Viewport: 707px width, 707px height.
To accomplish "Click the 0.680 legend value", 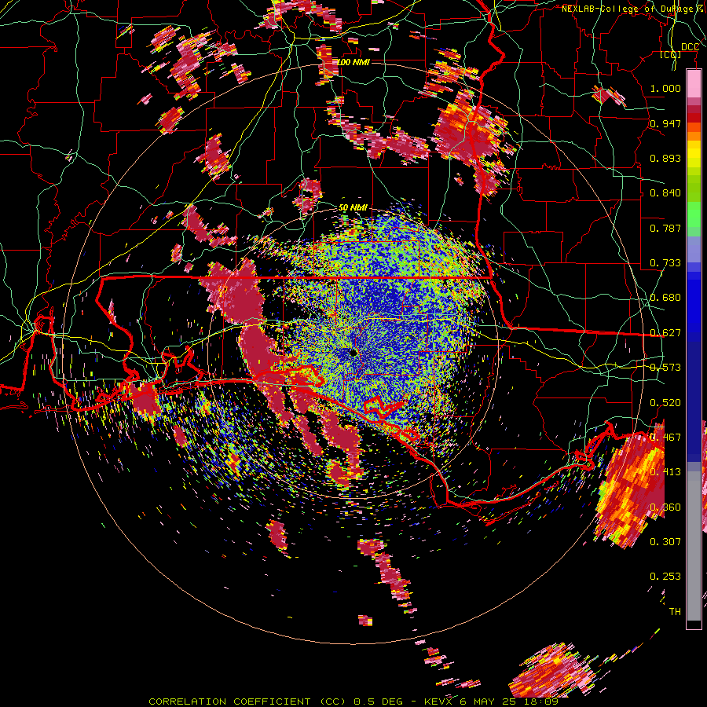I will (665, 298).
